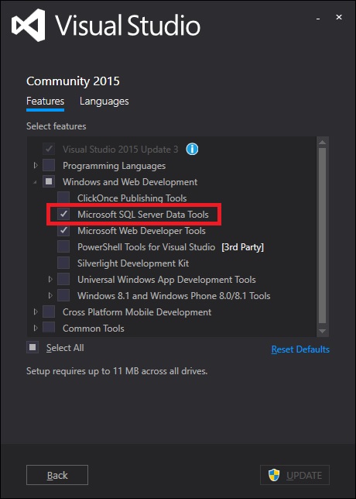Uncheck Microsoft Web Developer Tools
The image size is (356, 499).
pyautogui.click(x=63, y=230)
